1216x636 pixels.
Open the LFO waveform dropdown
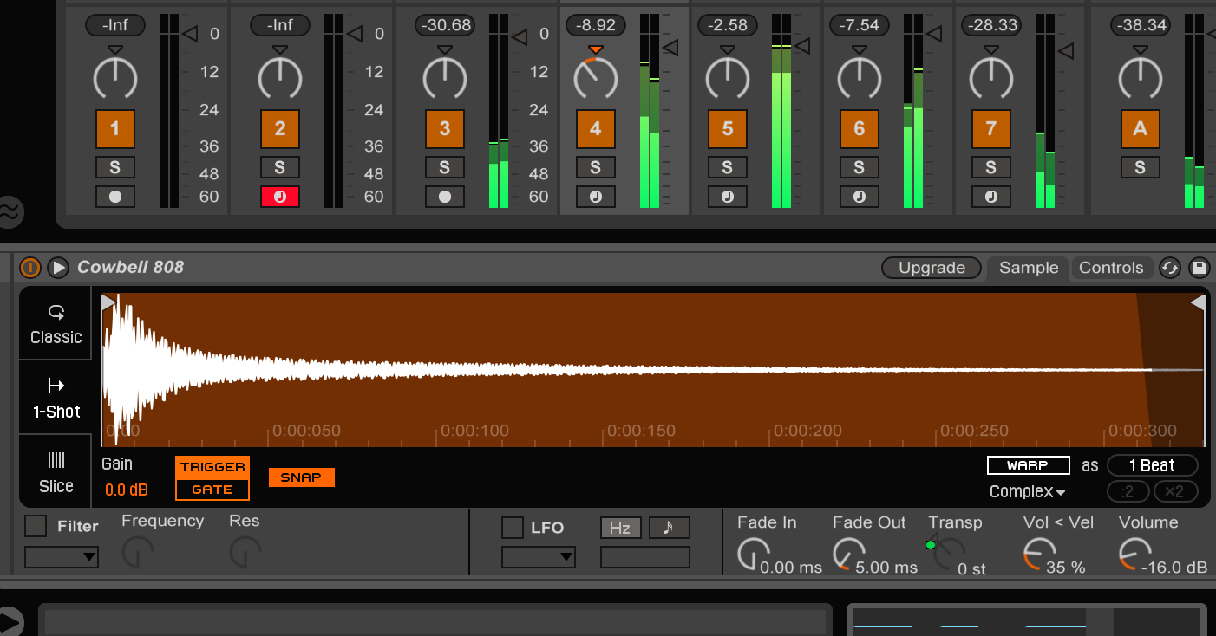coord(538,557)
